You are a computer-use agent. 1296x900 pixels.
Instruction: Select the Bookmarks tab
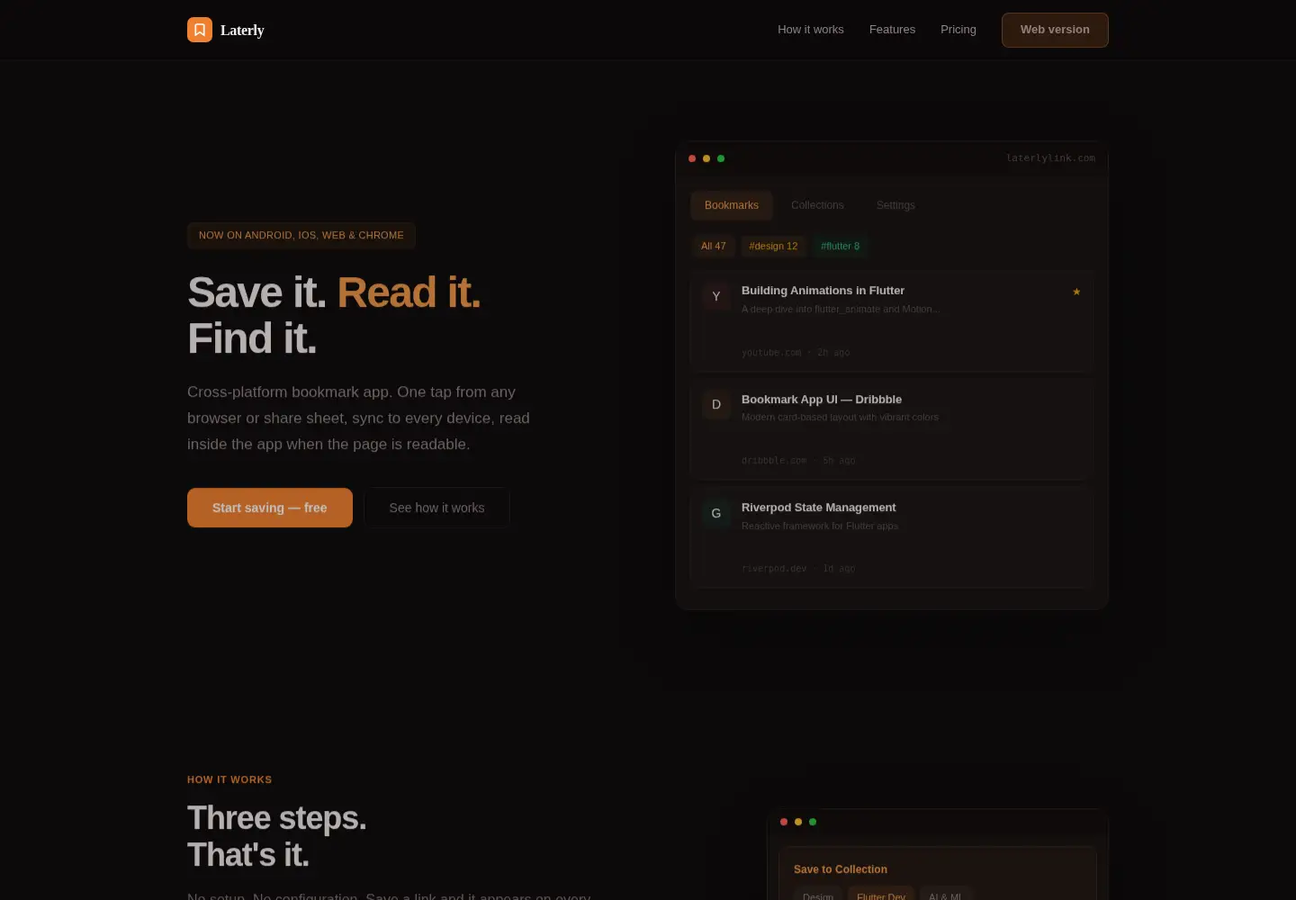tap(732, 205)
